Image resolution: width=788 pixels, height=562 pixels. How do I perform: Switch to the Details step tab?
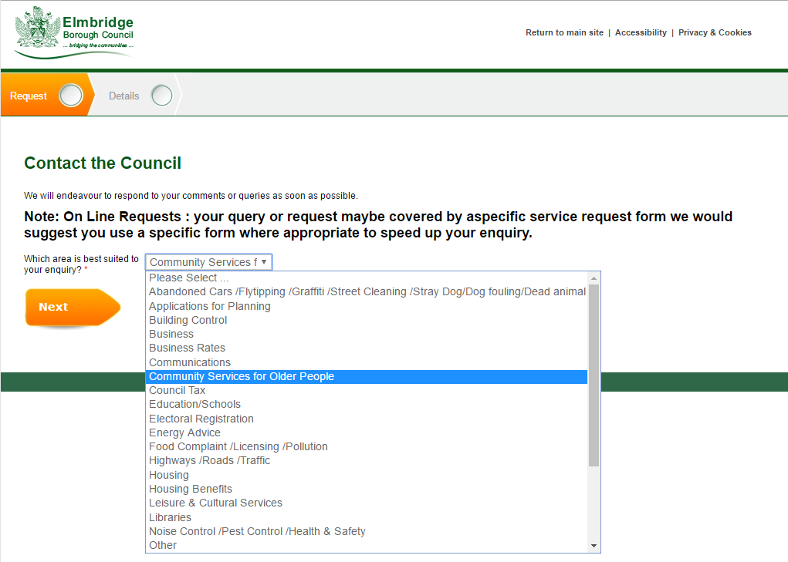pos(123,96)
